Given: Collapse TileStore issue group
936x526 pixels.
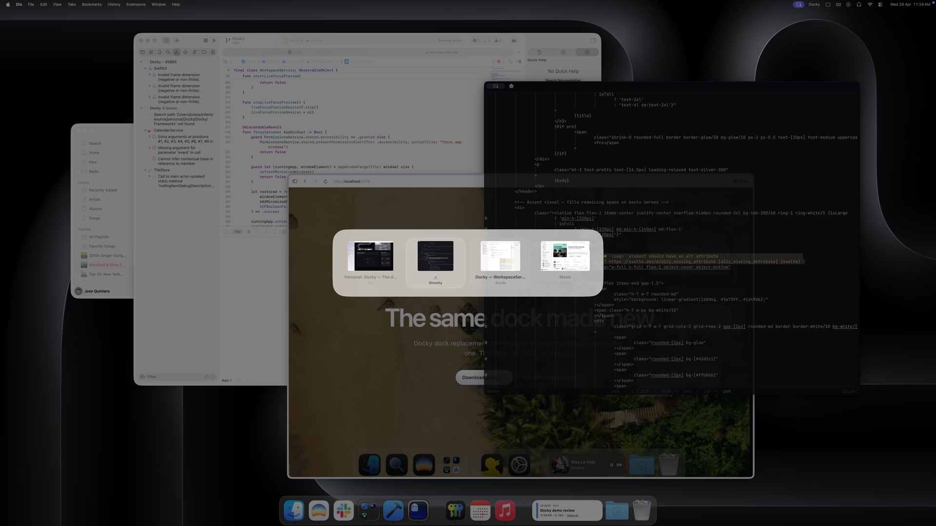Looking at the screenshot, I should click(x=145, y=170).
